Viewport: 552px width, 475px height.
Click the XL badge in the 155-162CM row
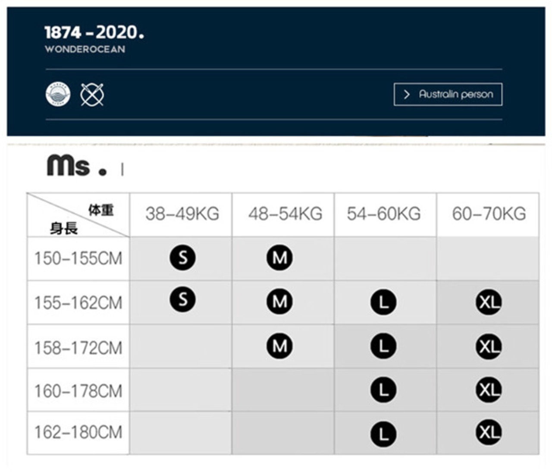coord(489,302)
